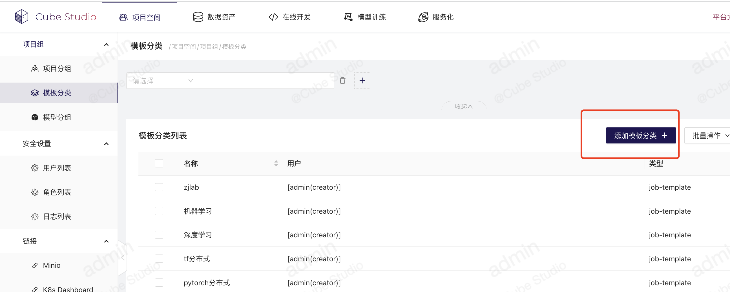This screenshot has width=730, height=292.
Task: Check the zjlab row checkbox
Action: 159,187
